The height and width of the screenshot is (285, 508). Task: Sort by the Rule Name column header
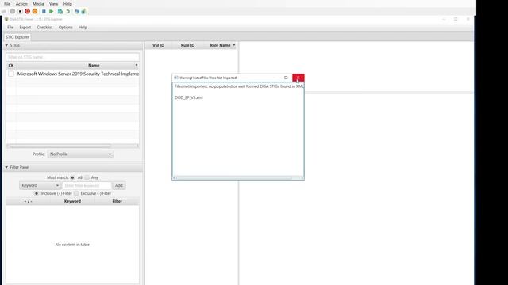point(220,45)
